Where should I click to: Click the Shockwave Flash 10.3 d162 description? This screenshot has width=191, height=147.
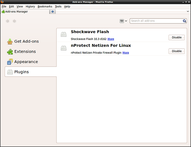(x=89, y=39)
